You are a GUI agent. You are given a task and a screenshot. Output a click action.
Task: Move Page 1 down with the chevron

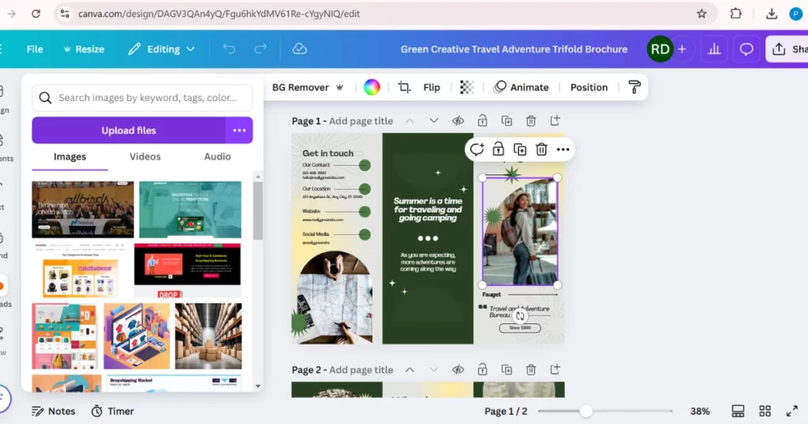433,121
